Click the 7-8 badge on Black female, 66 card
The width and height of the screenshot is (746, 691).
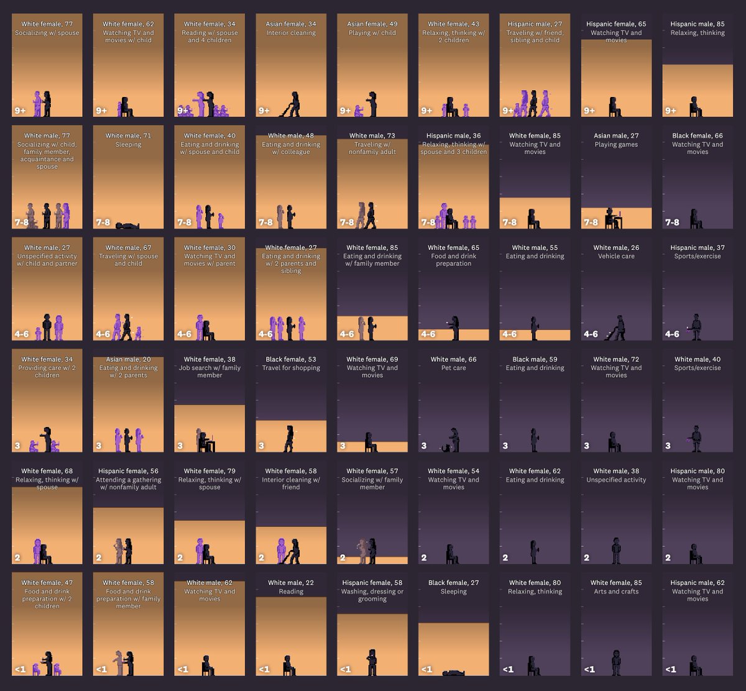coord(672,222)
